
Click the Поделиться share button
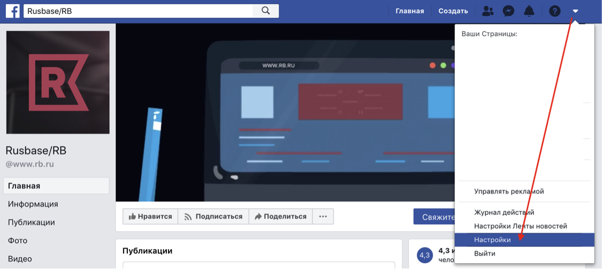pos(280,217)
